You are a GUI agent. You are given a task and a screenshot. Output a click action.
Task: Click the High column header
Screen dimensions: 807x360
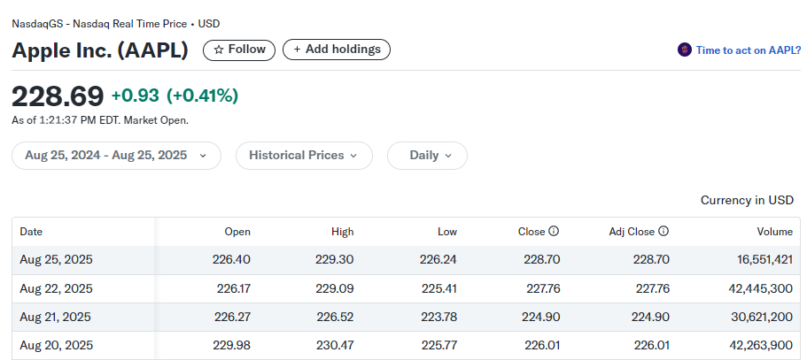tap(343, 232)
